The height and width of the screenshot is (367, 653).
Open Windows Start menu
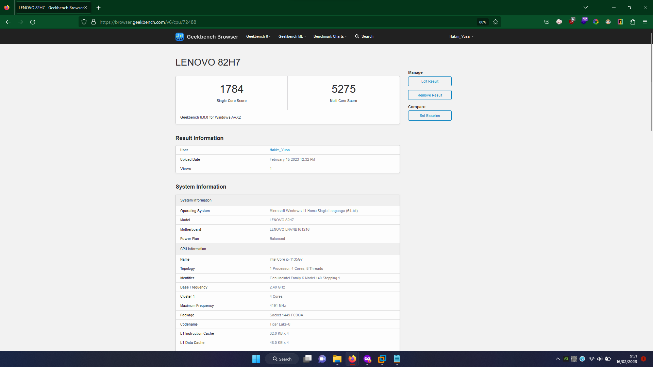tap(256, 359)
